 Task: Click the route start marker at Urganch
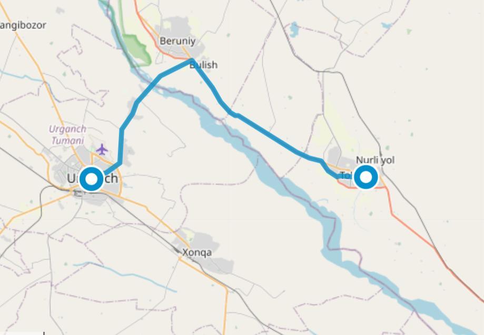[91, 179]
